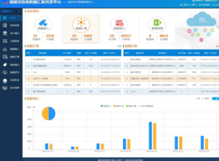
Task: Select the highlighted blue time-range tab in 数据统计
Action: [x=216, y=98]
